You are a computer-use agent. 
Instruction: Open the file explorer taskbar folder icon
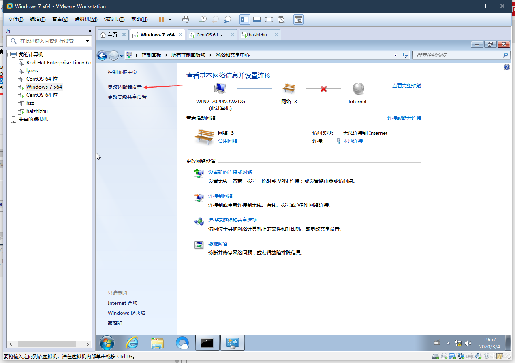click(x=157, y=343)
